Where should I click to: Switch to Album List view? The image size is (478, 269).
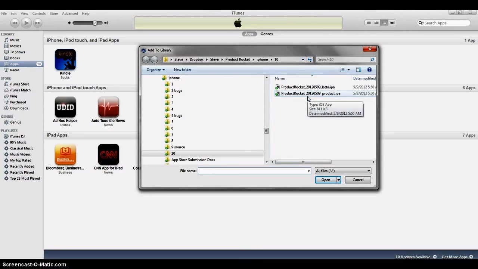[376, 23]
